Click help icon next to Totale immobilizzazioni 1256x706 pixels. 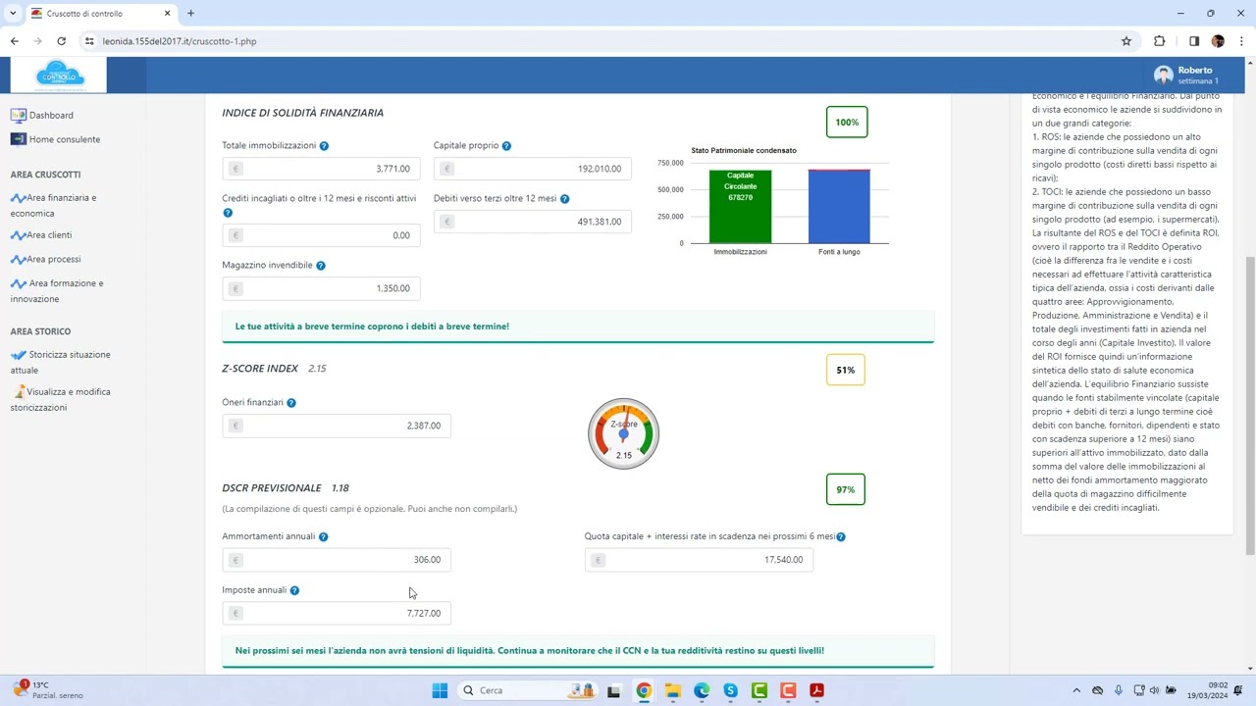tap(324, 146)
